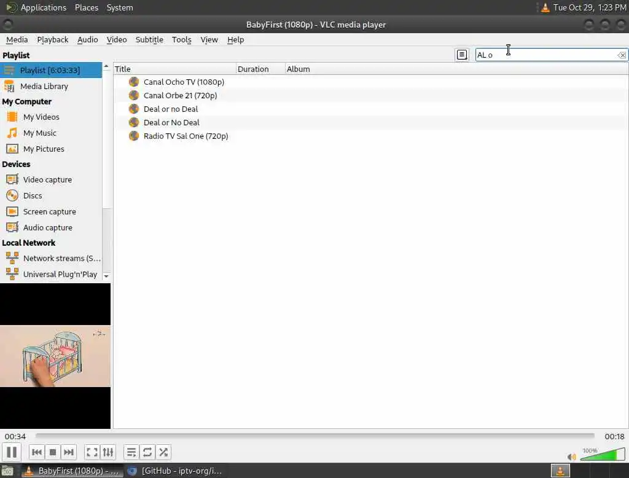Sort playlist by Duration column
Viewport: 629px width, 478px height.
point(260,69)
